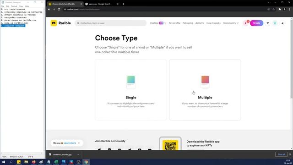Click highlighted last line in Notepad
The image size is (293, 165).
pyautogui.click(x=13, y=26)
